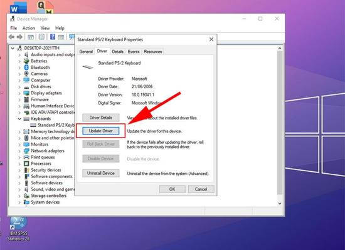345x250 pixels.
Task: Open the View menu
Action: 45,28
